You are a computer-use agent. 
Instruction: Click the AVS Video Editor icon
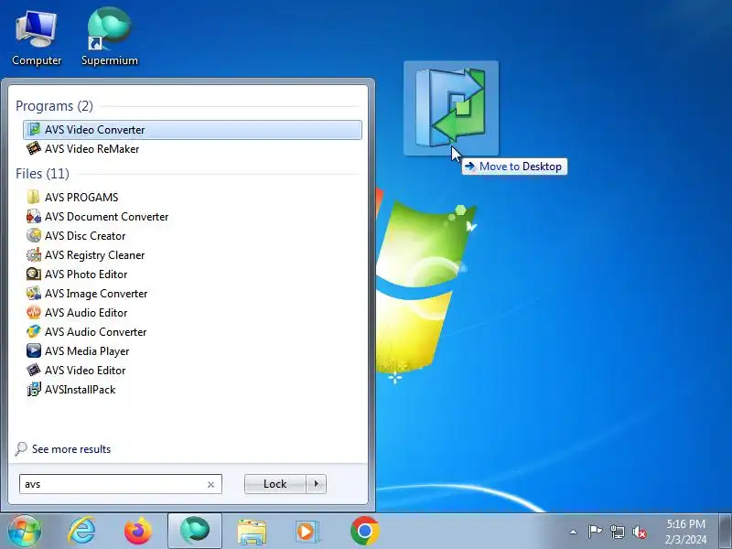(x=34, y=370)
